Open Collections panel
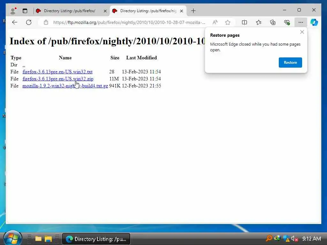The width and height of the screenshot is (327, 245). pos(273,22)
